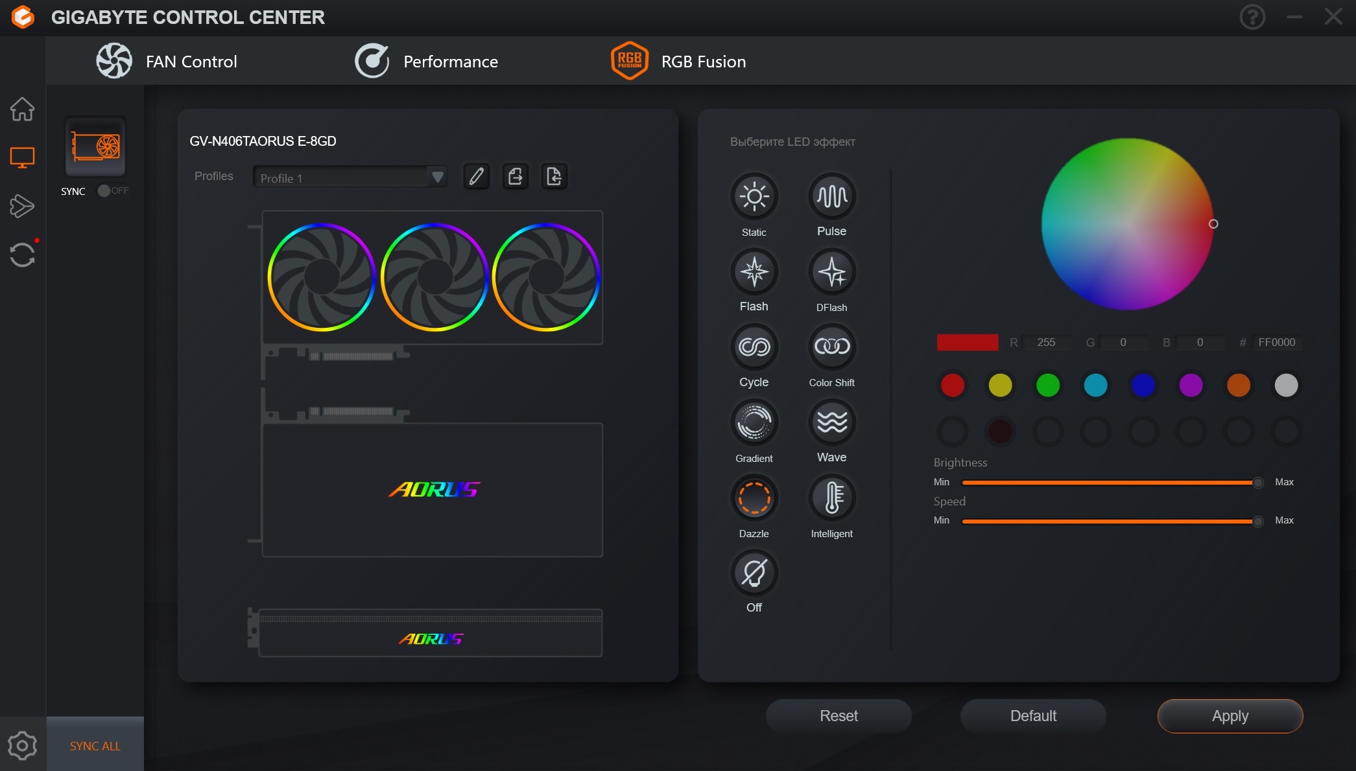Pick the Color Shift effect
The height and width of the screenshot is (771, 1356).
point(831,347)
